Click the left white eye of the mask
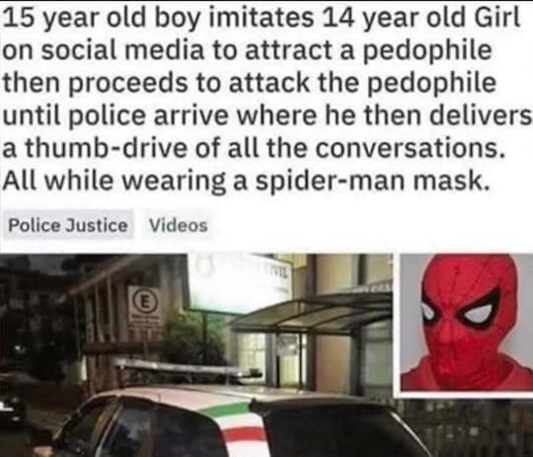Screen dimensions: 533x457 pyautogui.click(x=427, y=312)
